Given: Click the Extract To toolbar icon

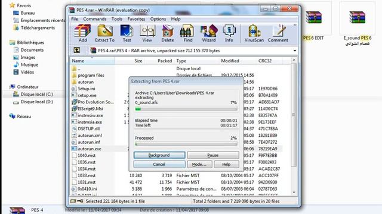Looking at the screenshot, I should pyautogui.click(x=105, y=33).
